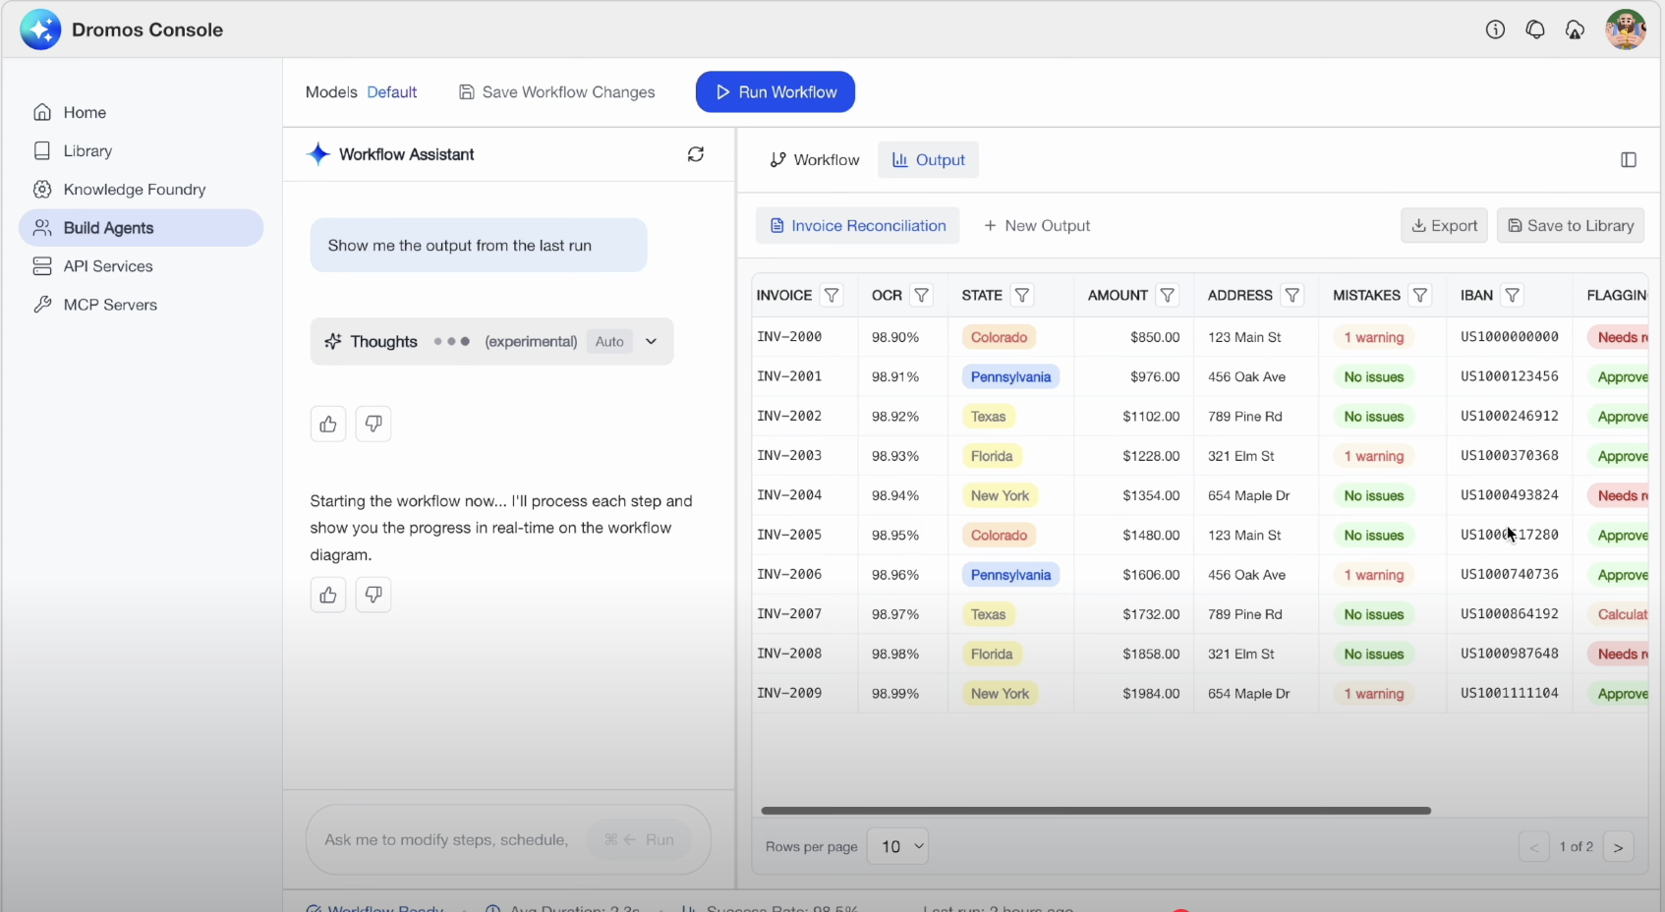Click the refresh icon in Workflow Assistant
1665x912 pixels.
pos(696,154)
